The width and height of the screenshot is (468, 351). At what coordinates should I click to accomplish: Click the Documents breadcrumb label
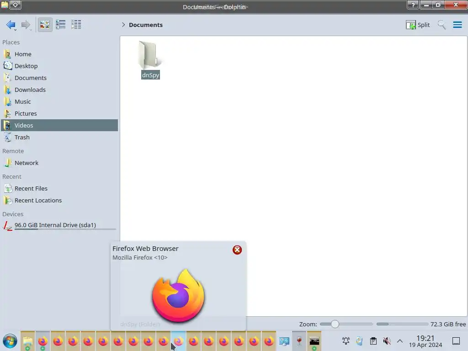(x=146, y=25)
